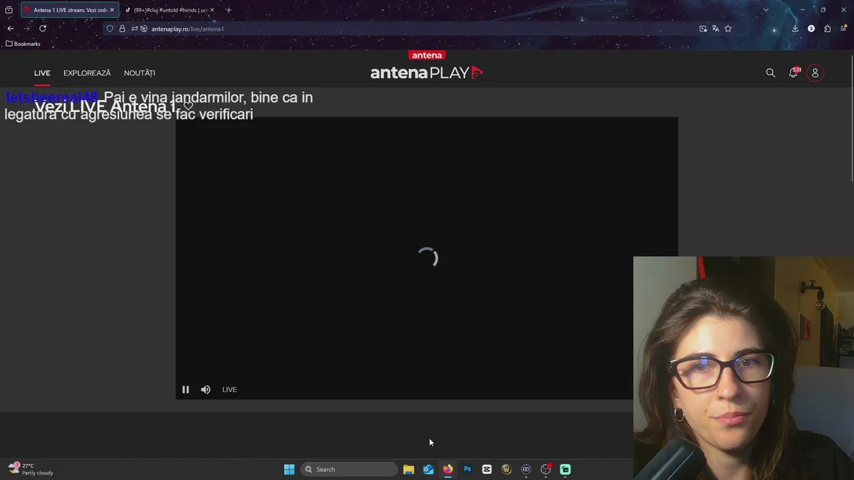Open the Bookmarks toolbar folder
The height and width of the screenshot is (480, 854).
coord(23,44)
